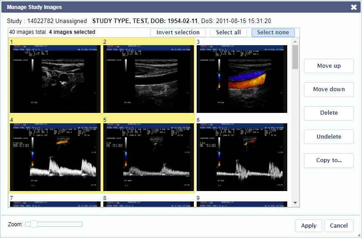This screenshot has height=238, width=362.
Task: Deselect image thumbnail number 1
Action: point(55,79)
